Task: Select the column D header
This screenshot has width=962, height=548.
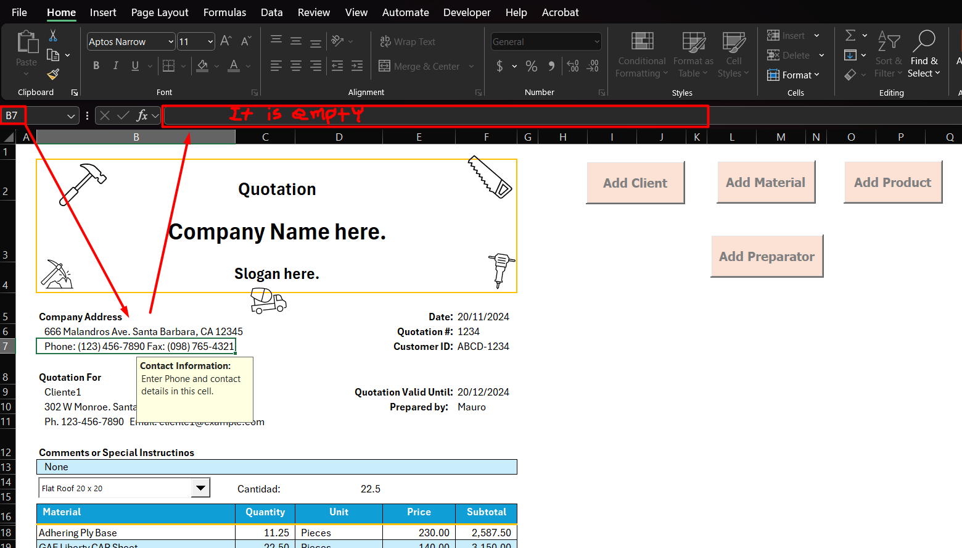Action: (339, 137)
